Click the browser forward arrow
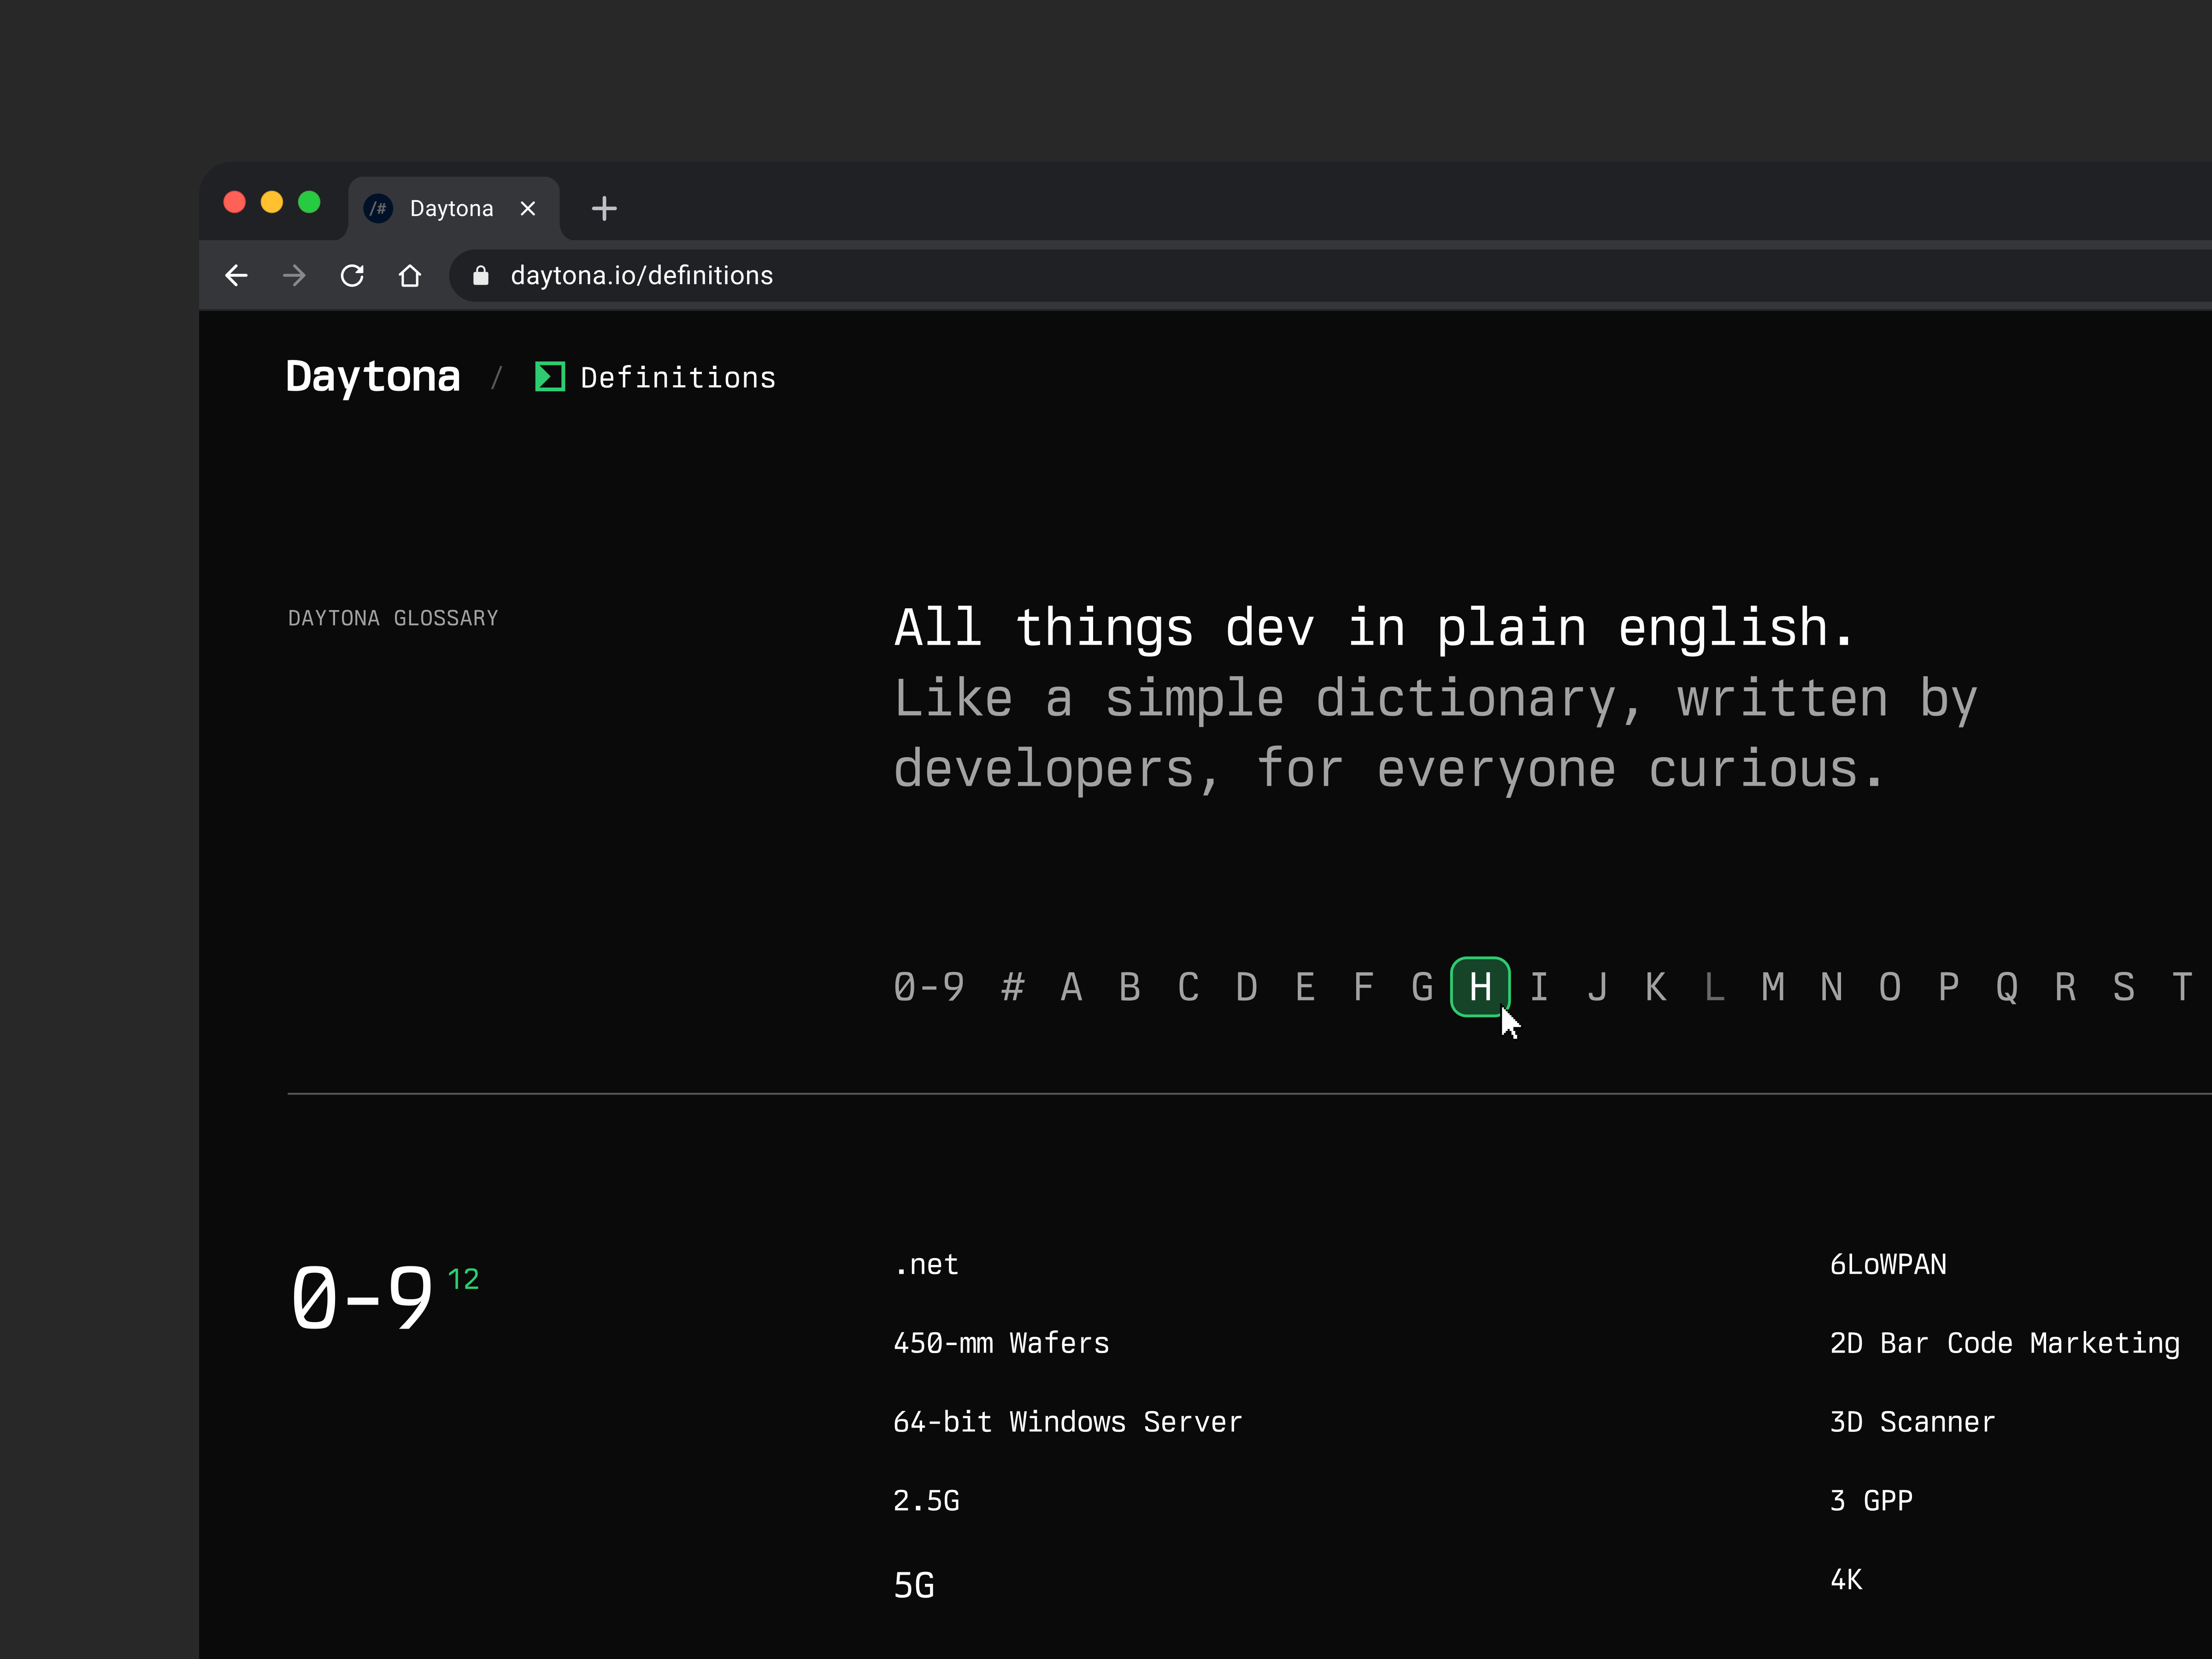This screenshot has width=2212, height=1659. coord(294,275)
